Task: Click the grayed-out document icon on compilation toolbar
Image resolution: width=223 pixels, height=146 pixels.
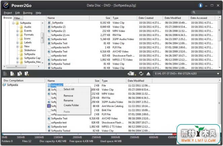Action: [5, 74]
